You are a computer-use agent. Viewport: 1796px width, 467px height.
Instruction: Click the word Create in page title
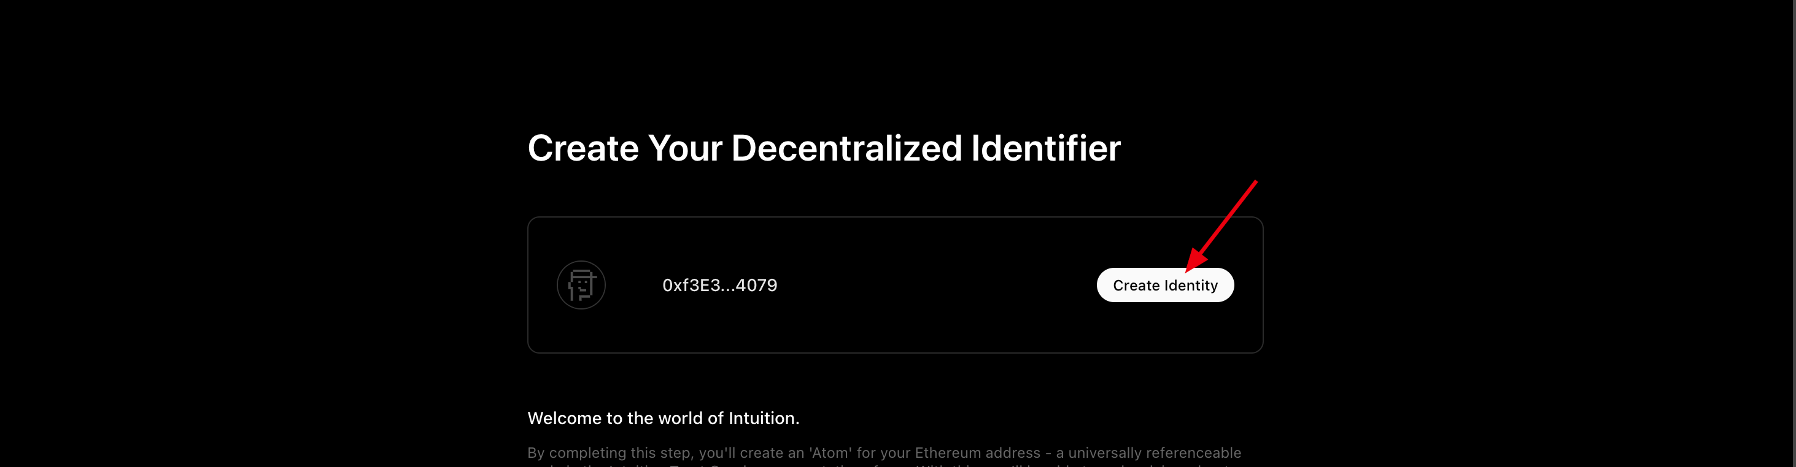[583, 148]
